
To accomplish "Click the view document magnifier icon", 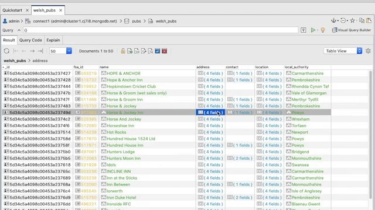I will click(x=151, y=51).
